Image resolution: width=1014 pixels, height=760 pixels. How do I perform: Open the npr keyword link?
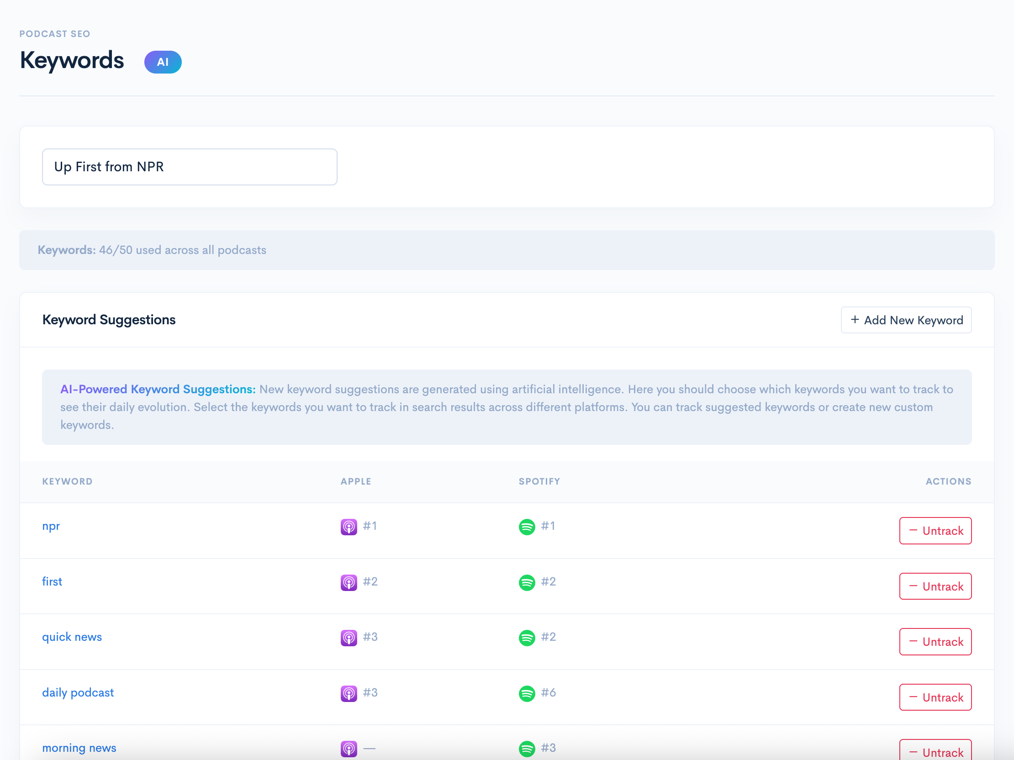pyautogui.click(x=51, y=526)
